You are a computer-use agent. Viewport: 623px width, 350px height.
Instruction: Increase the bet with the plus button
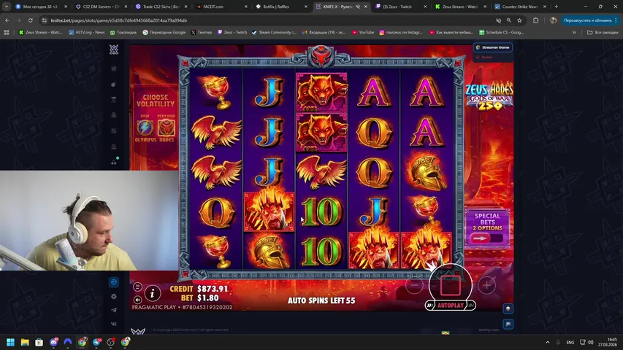coord(486,285)
